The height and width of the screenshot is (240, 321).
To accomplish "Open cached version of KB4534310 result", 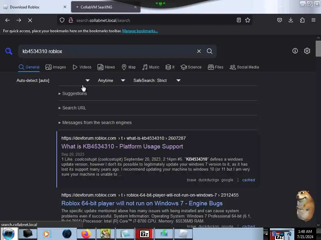I will pos(249,180).
